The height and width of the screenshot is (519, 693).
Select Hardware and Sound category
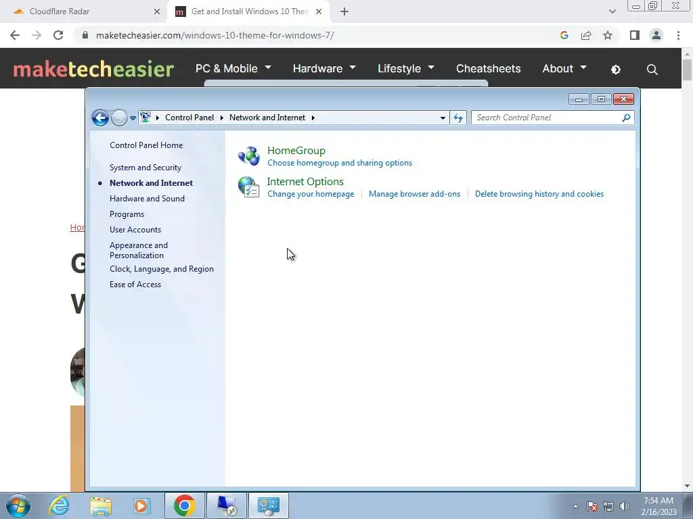point(147,199)
